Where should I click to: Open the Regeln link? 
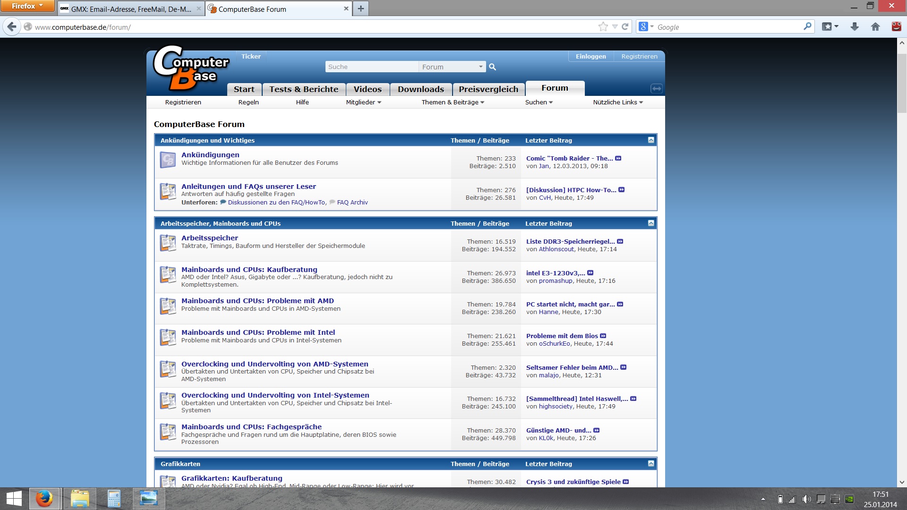click(248, 102)
